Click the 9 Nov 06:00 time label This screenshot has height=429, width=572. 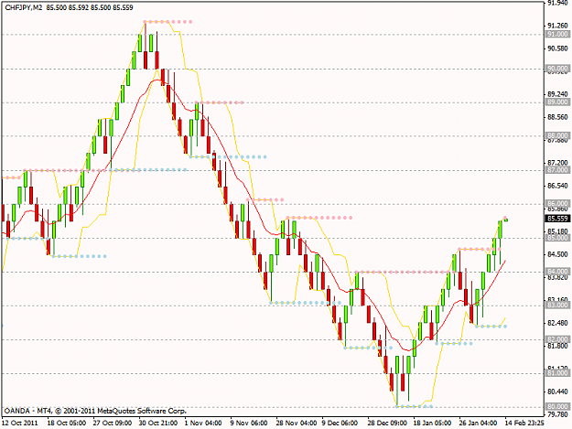(x=249, y=424)
